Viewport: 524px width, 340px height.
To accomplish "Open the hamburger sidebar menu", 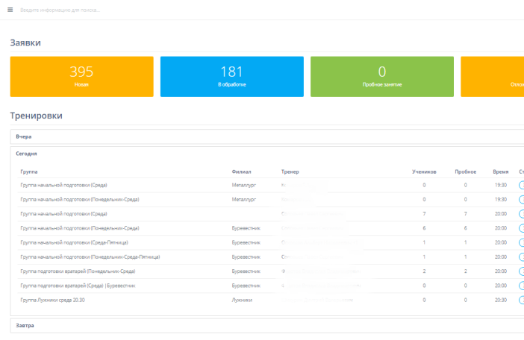I will pyautogui.click(x=10, y=10).
